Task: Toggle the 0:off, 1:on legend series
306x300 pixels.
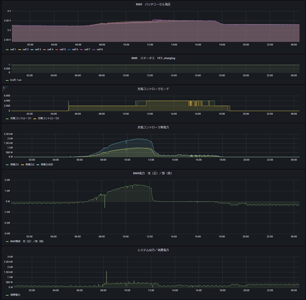Action: click(16, 80)
